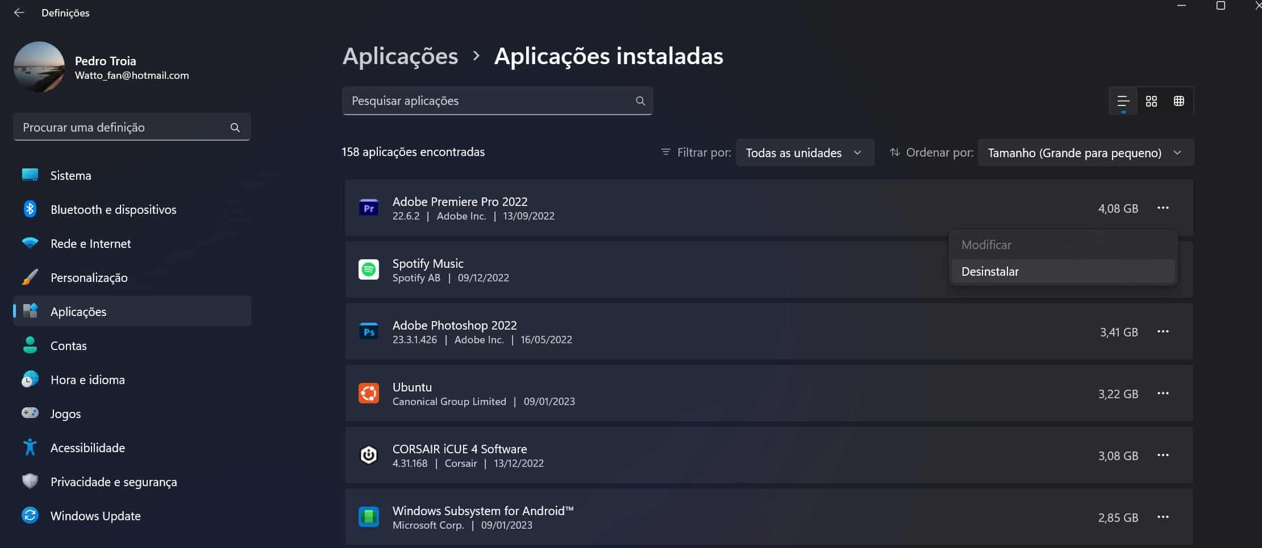The image size is (1262, 548).
Task: Expand the Filtrar por Todas as unidades dropdown
Action: 804,153
